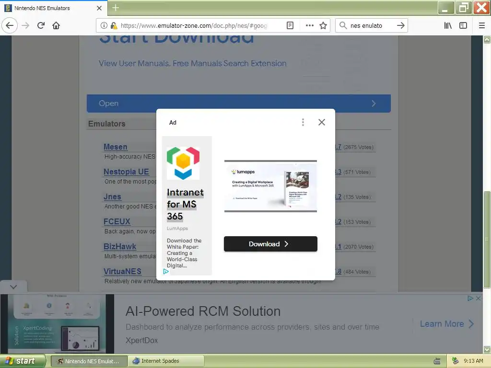Viewport: 491px width, 368px height.
Task: Click the Intranet for MS 365 headline
Action: (x=185, y=204)
